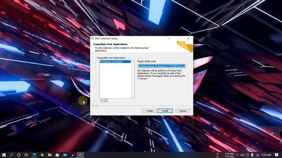This screenshot has width=282, height=158.
Task: Click the red recording tray icon
Action: tap(247, 155)
